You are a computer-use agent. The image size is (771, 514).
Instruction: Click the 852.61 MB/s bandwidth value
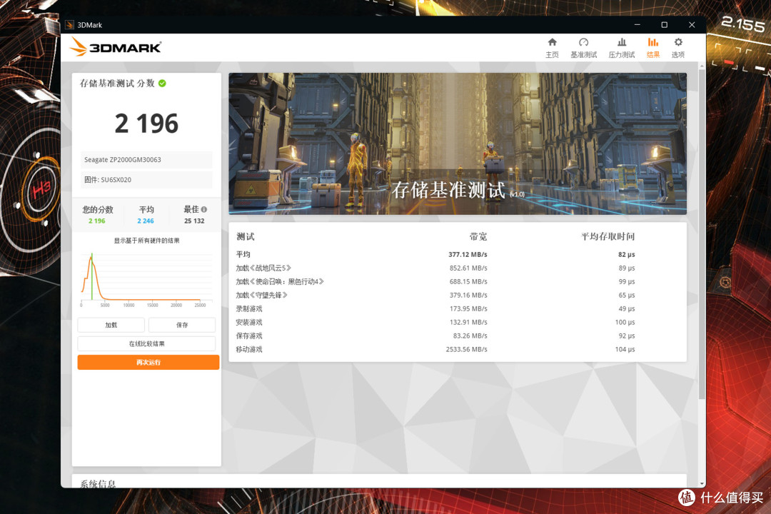(468, 268)
